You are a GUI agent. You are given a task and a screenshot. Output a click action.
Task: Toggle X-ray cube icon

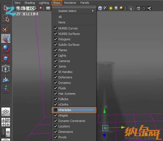[x=139, y=8]
